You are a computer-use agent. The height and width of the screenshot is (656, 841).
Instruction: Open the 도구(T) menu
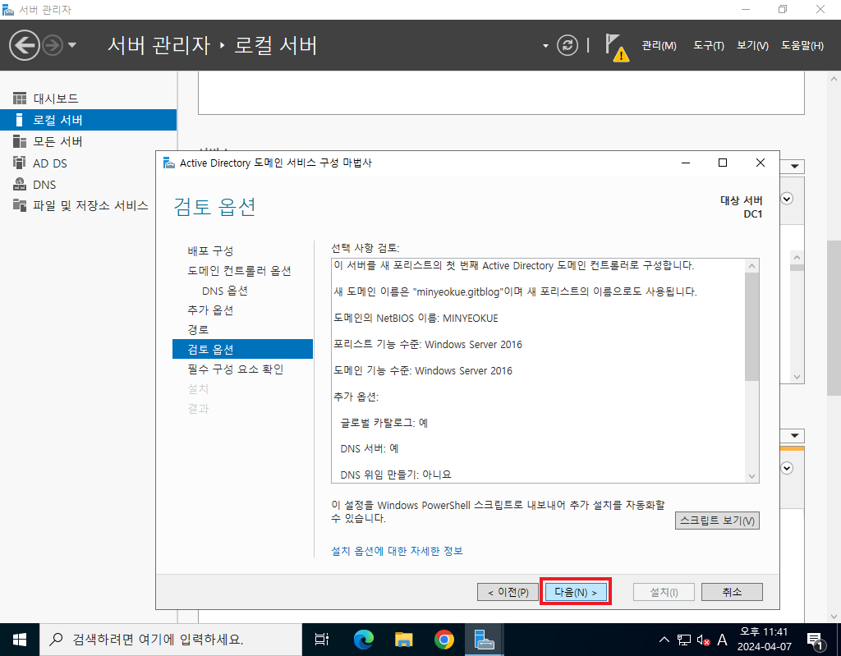pos(709,46)
